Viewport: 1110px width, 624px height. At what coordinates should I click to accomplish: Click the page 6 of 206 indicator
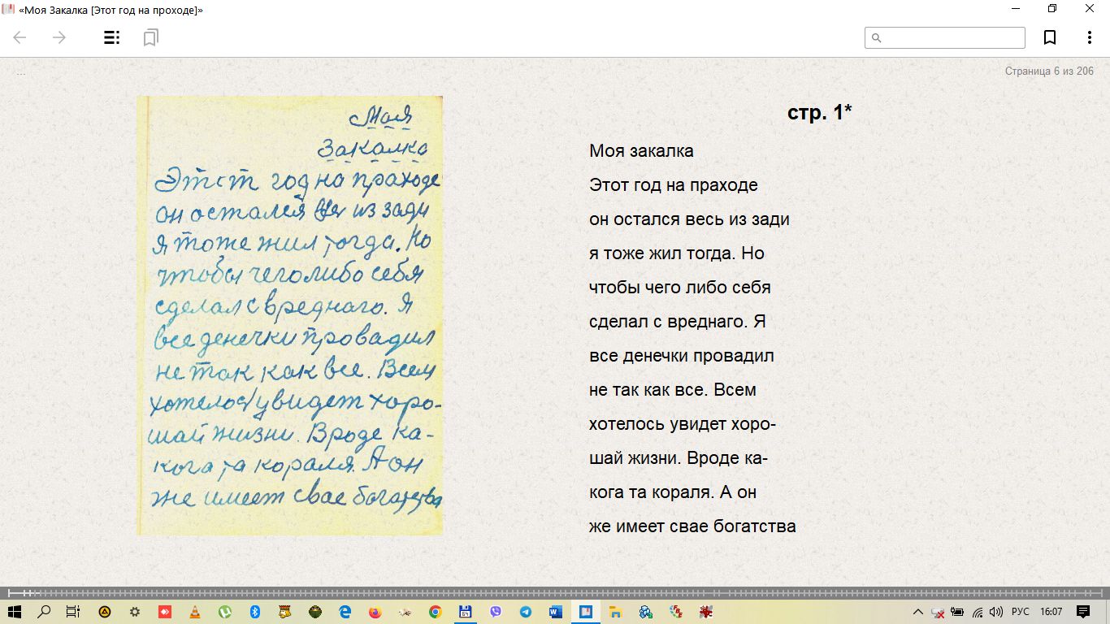click(x=1049, y=71)
